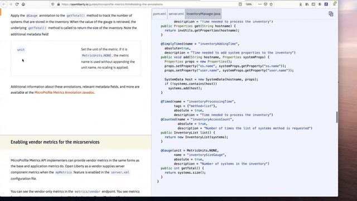Open MicroProfile Metrics Annotation Javadoc link
357x201 pixels.
[x=65, y=93]
